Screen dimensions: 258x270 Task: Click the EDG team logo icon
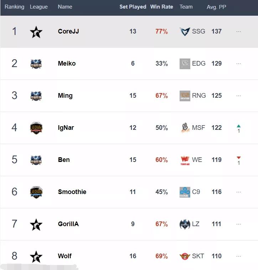point(185,63)
